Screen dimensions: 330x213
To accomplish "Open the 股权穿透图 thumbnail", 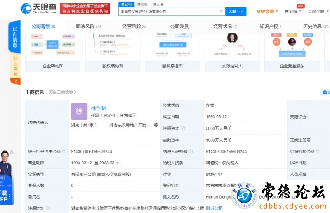I will tap(172, 52).
